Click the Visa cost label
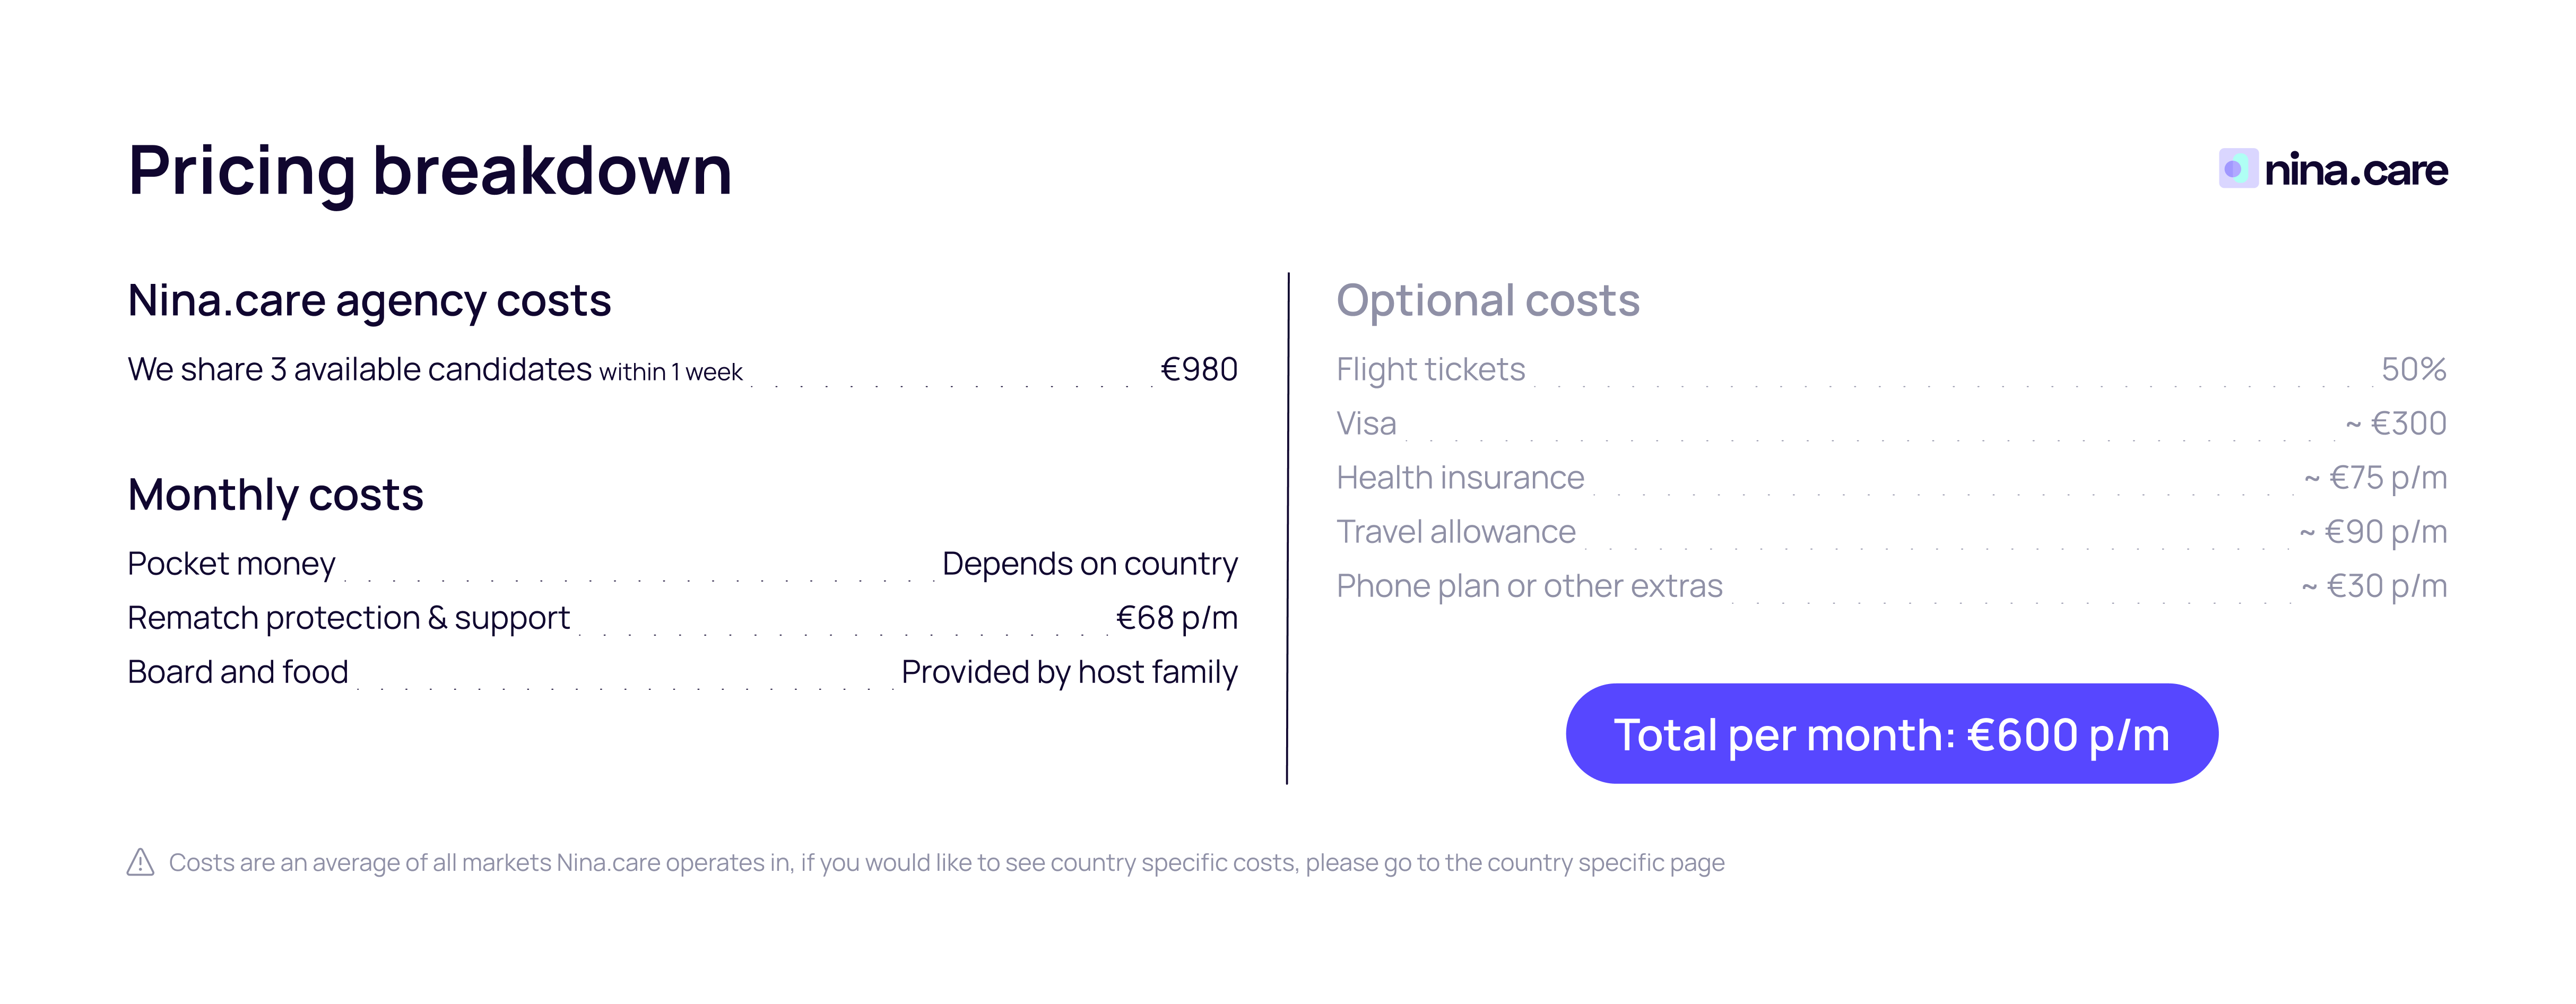The height and width of the screenshot is (1004, 2576). (x=1366, y=424)
